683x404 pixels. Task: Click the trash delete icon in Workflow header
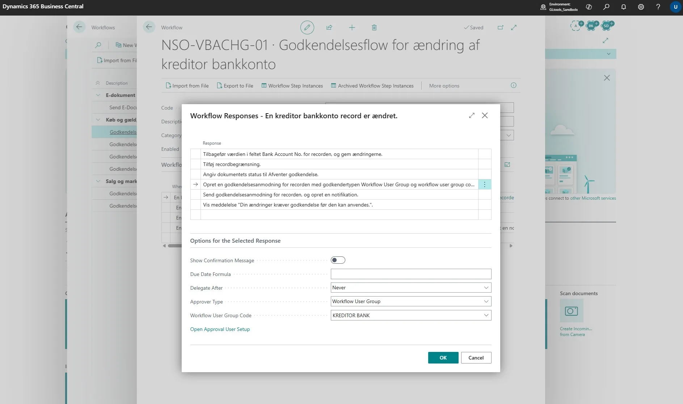[374, 27]
